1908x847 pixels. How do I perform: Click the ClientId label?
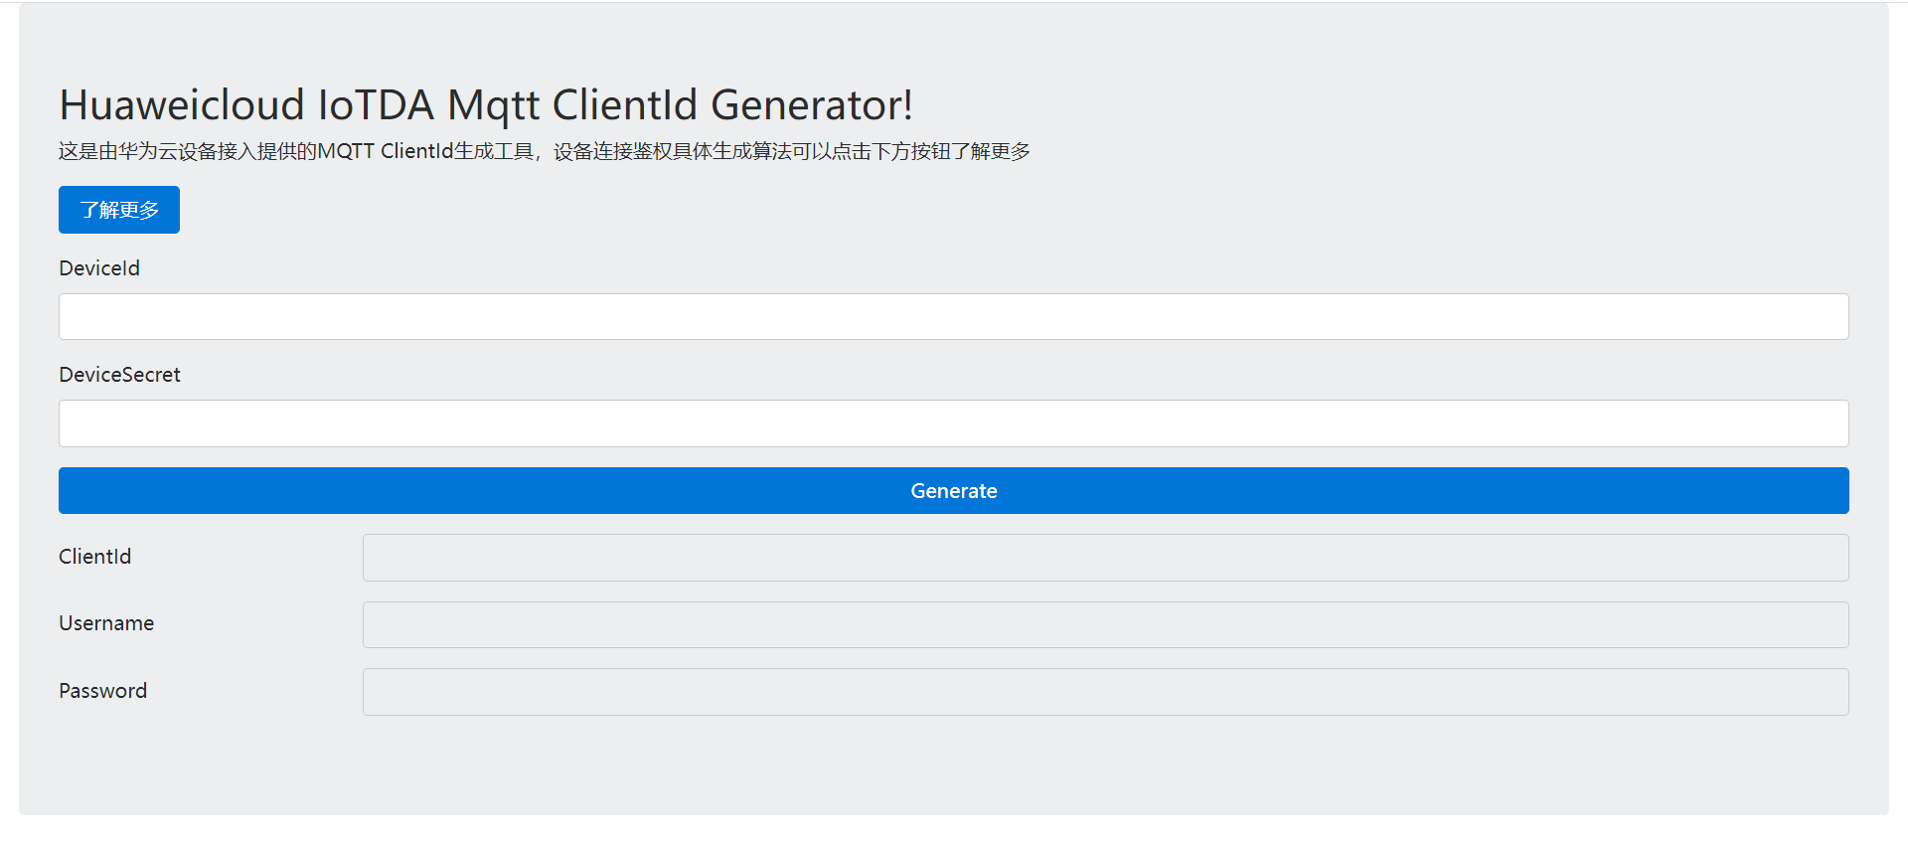[x=94, y=557]
